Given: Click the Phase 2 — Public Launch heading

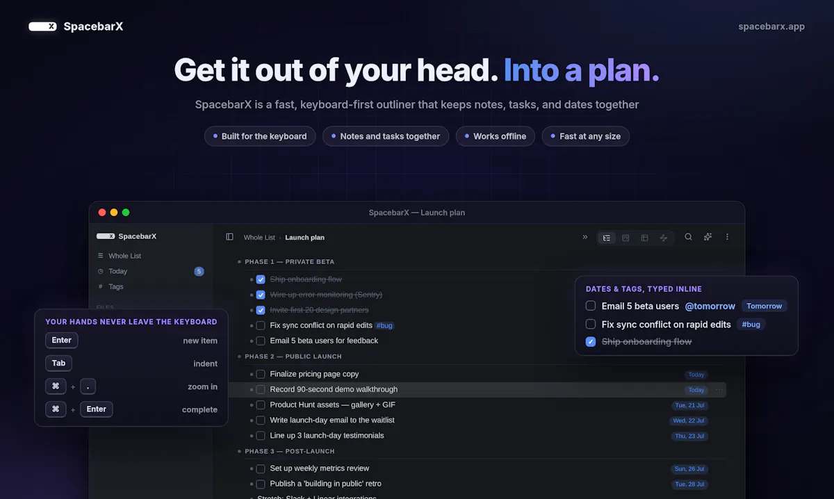Looking at the screenshot, I should (x=293, y=357).
